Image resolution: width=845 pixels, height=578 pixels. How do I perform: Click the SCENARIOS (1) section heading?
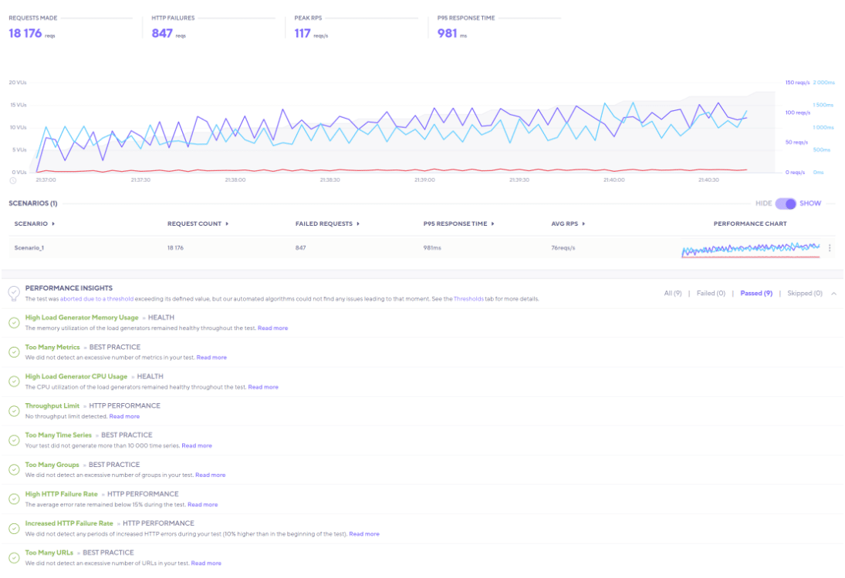(33, 203)
